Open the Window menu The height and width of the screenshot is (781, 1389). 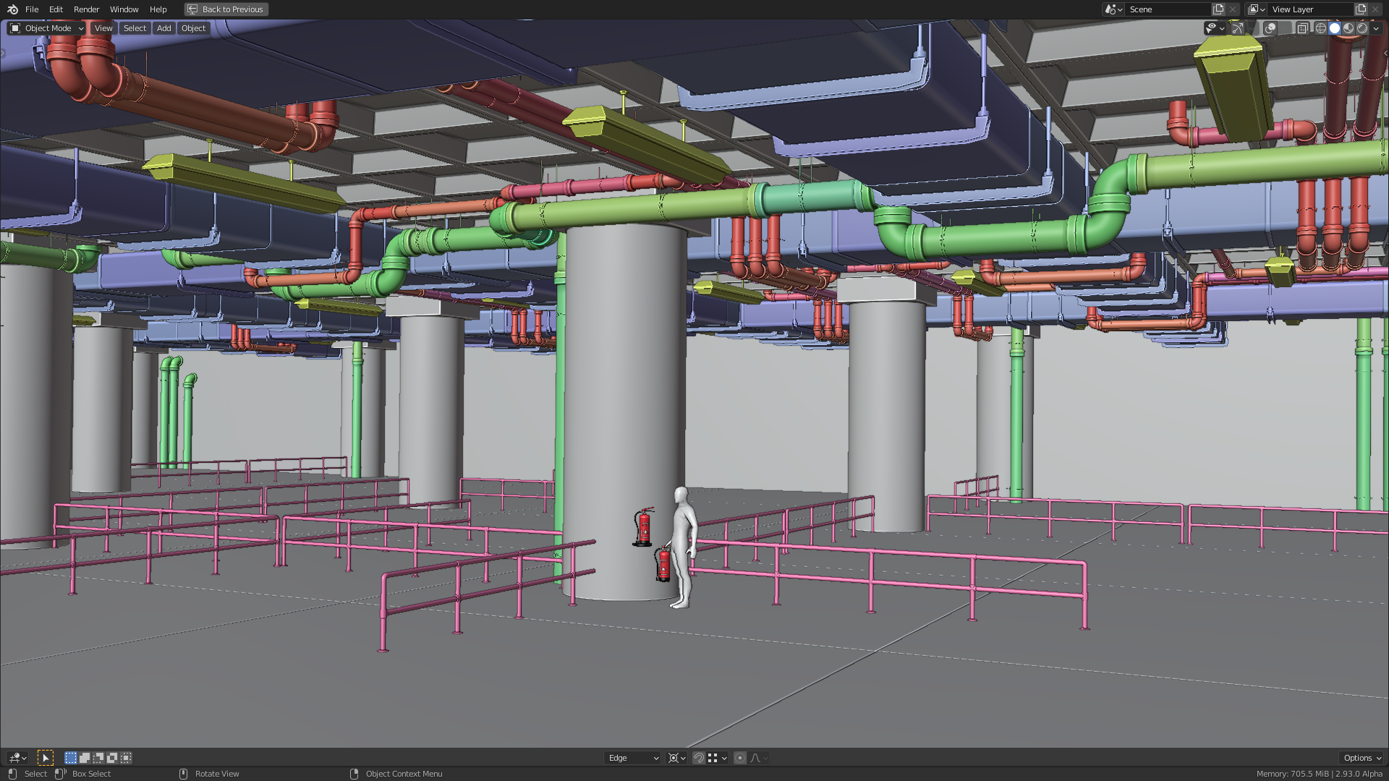(124, 9)
